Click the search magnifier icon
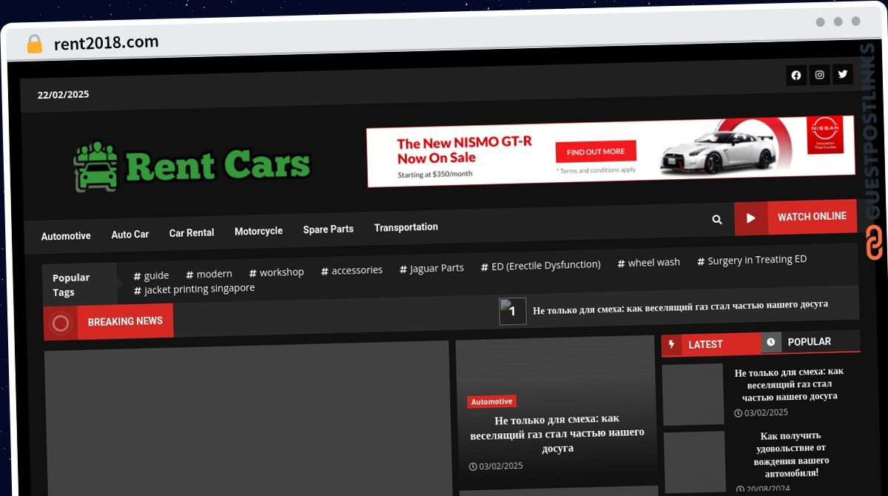The width and height of the screenshot is (888, 496). click(x=716, y=219)
